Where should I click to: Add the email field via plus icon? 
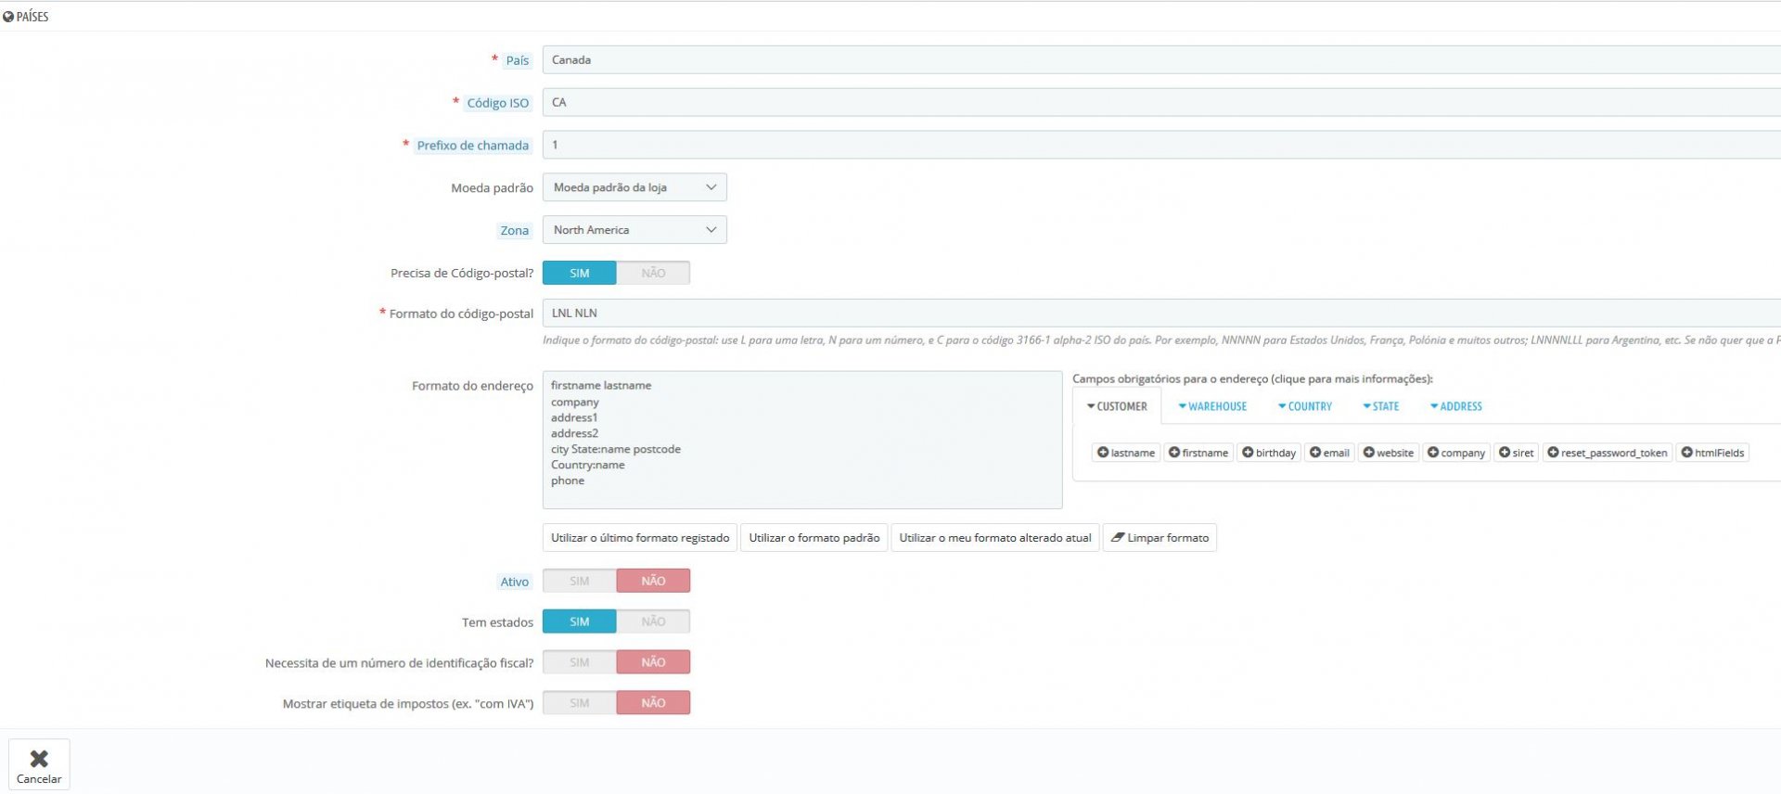point(1315,453)
